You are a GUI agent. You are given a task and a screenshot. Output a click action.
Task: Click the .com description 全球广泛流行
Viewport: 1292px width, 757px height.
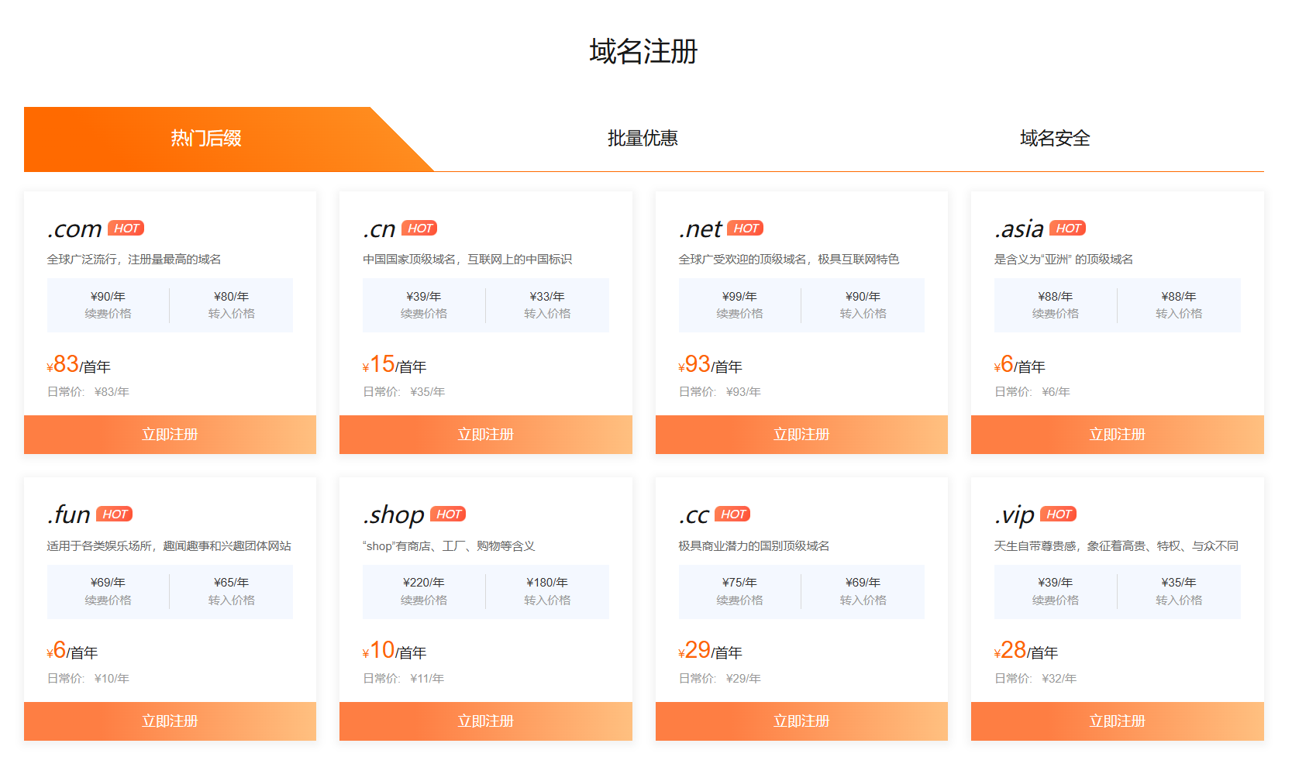click(134, 260)
